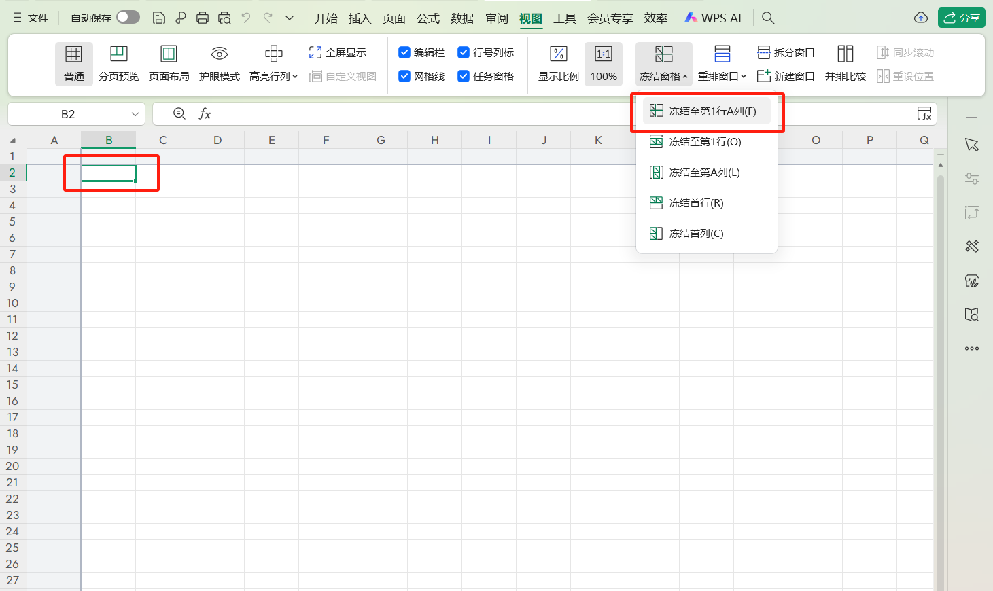The image size is (993, 591).
Task: Select column P header
Action: 870,140
